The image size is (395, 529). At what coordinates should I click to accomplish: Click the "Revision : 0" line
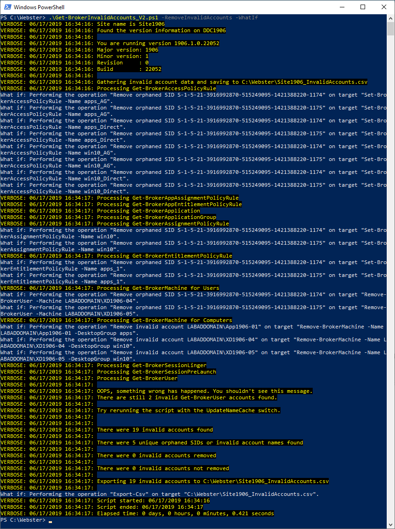pos(123,63)
